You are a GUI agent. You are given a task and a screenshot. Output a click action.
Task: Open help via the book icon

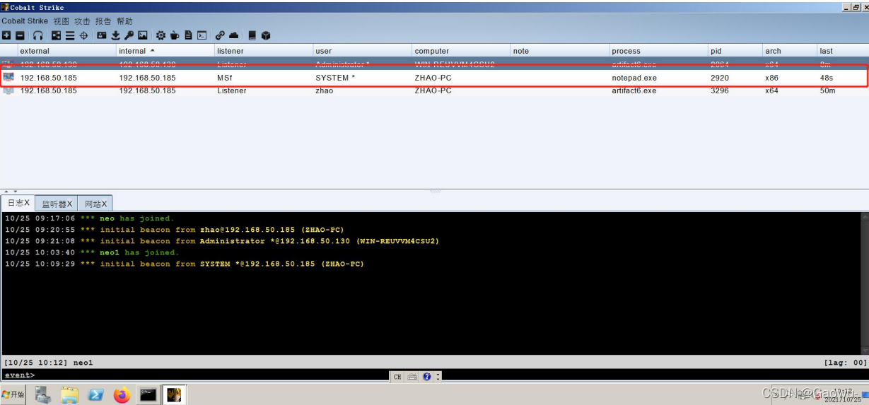[252, 35]
